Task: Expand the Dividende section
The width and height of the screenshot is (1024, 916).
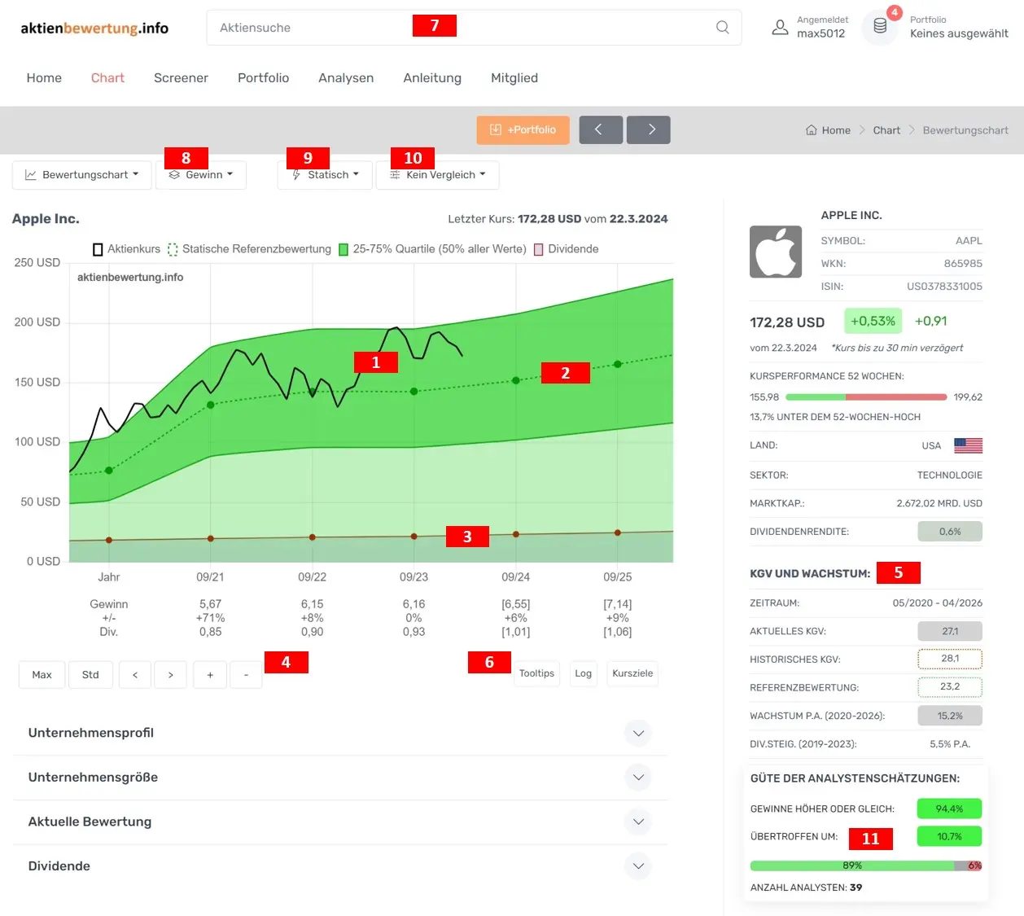Action: 340,866
